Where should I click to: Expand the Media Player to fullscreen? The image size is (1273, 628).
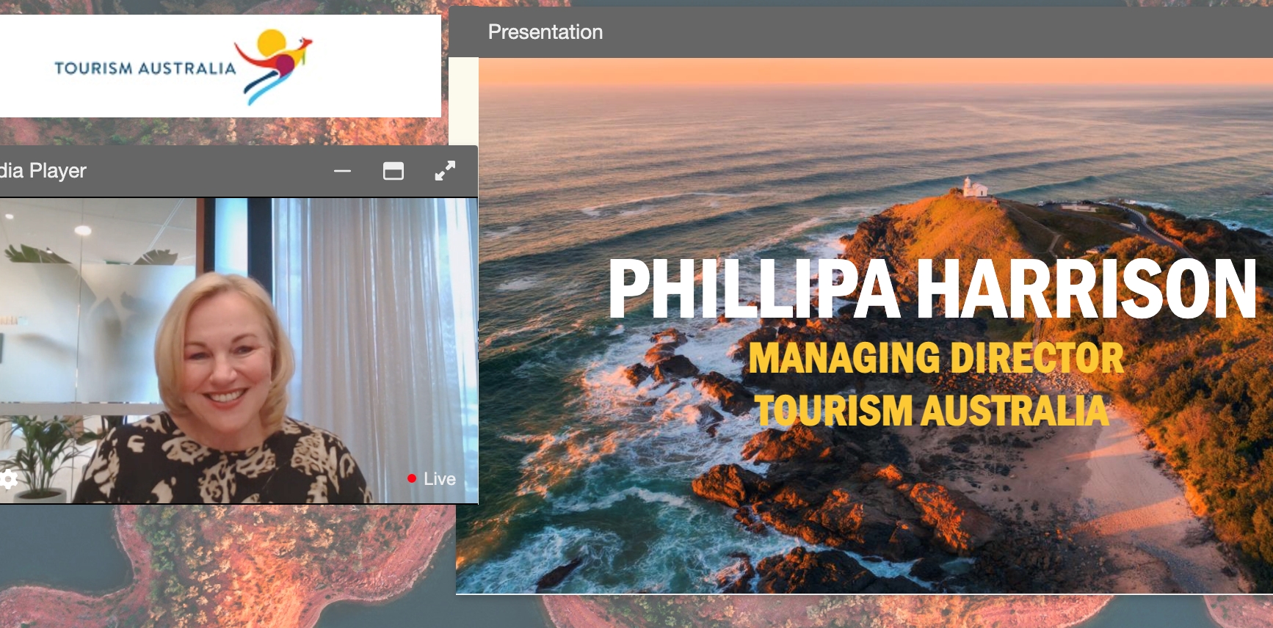(x=445, y=171)
